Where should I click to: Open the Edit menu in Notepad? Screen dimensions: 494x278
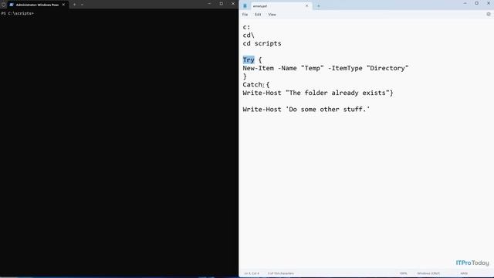258,15
